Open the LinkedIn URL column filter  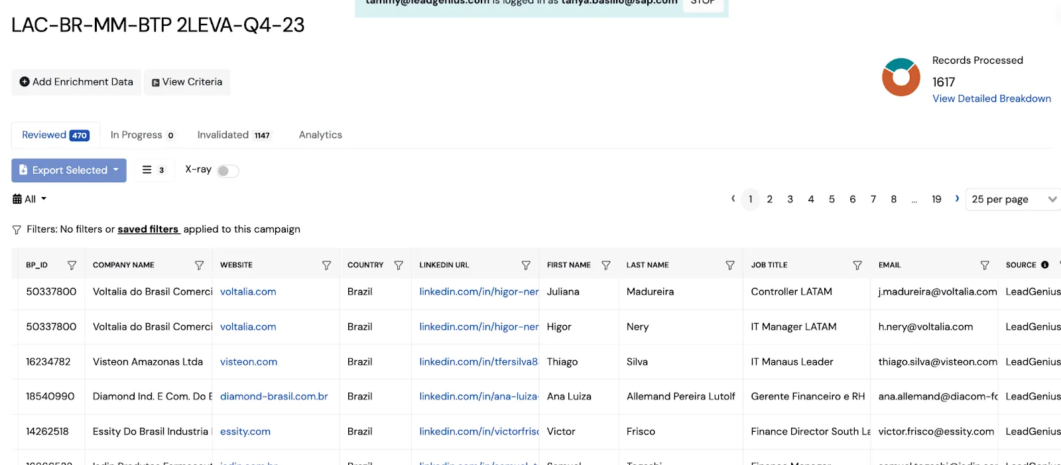click(526, 265)
